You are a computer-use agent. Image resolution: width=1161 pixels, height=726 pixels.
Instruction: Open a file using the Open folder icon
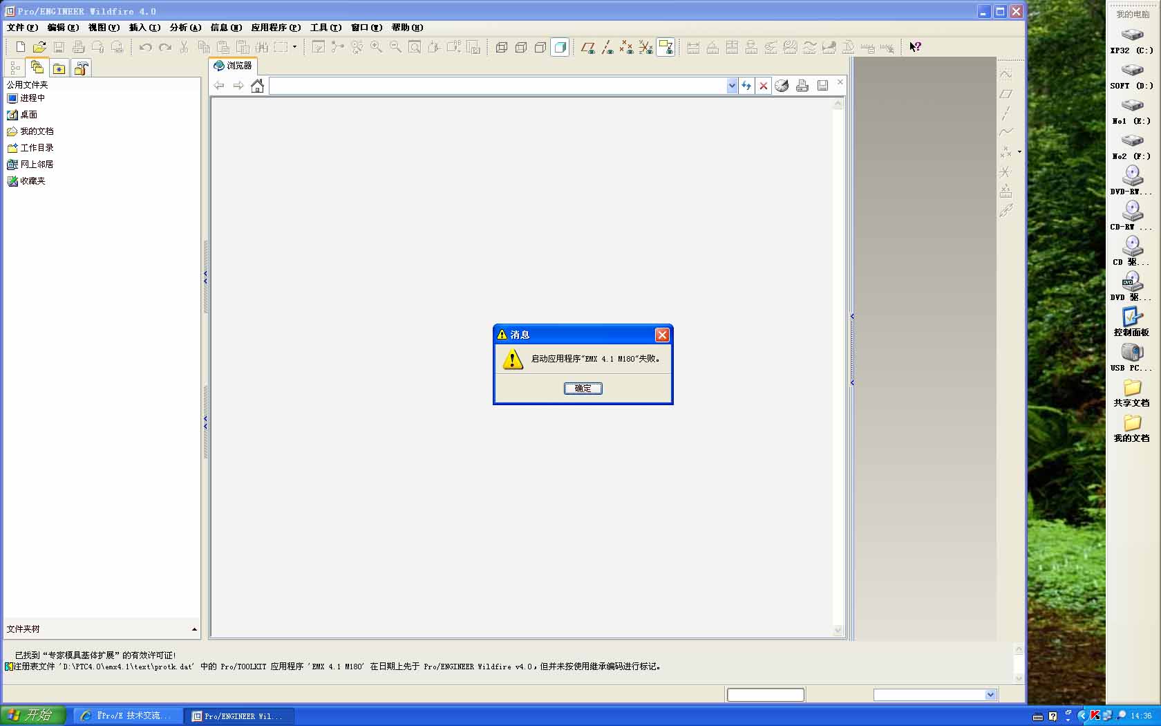click(39, 47)
